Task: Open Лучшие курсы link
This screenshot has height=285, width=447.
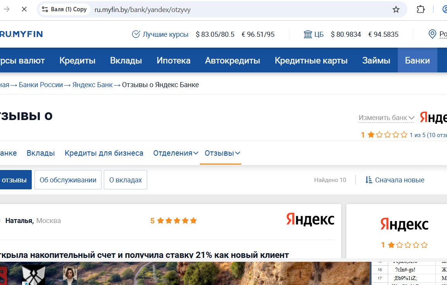Action: [x=165, y=34]
